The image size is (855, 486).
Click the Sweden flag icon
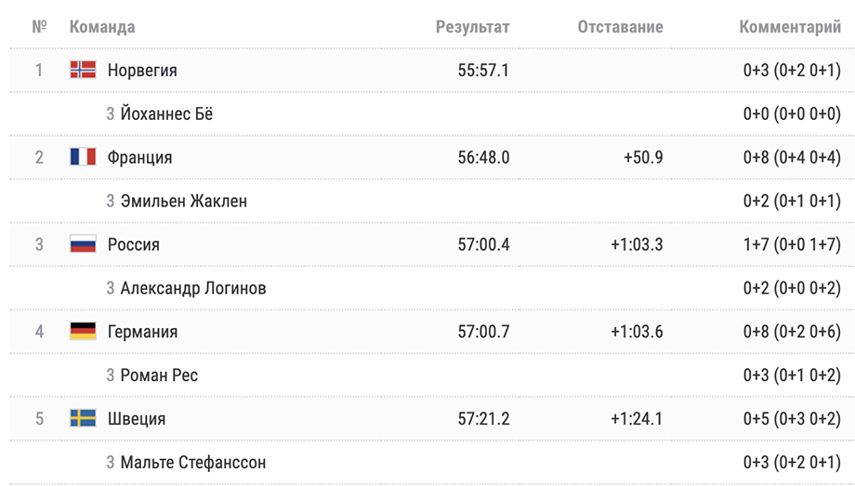point(83,418)
